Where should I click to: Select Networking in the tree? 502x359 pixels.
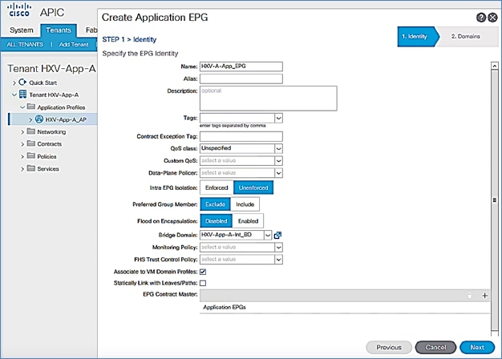click(51, 132)
